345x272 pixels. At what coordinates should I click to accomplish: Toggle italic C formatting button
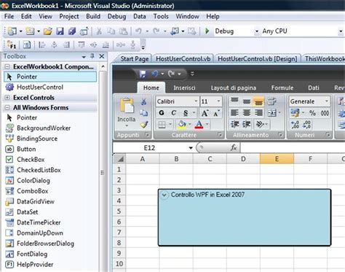pyautogui.click(x=173, y=113)
